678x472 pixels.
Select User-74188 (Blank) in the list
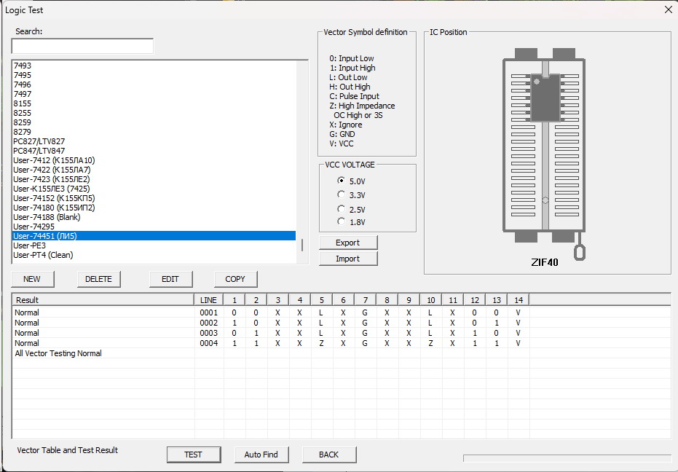coord(47,217)
